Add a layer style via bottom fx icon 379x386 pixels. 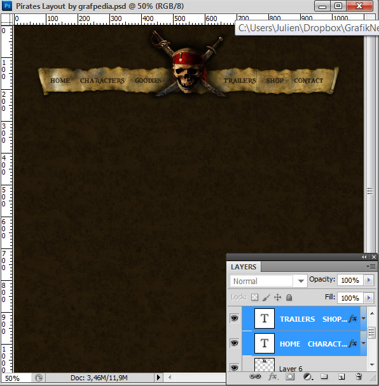(273, 376)
